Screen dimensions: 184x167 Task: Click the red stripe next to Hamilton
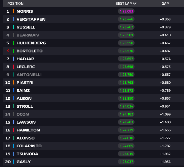point(14,130)
